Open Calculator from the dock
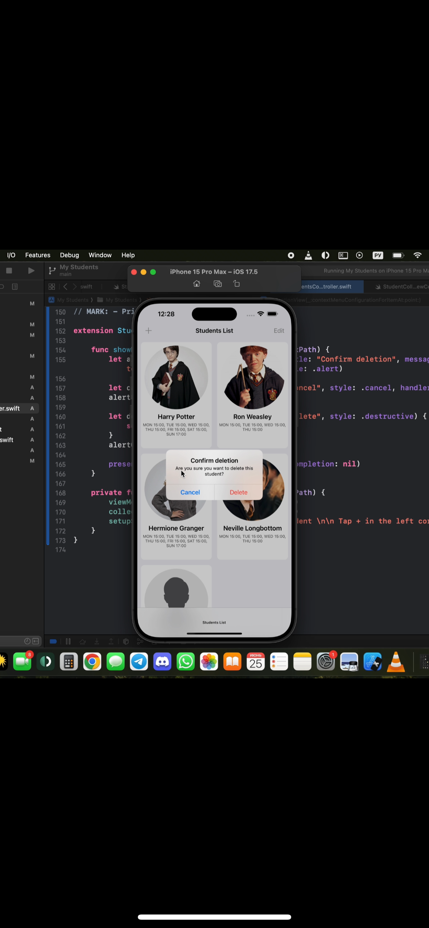Screen dimensions: 429x928 (x=69, y=661)
